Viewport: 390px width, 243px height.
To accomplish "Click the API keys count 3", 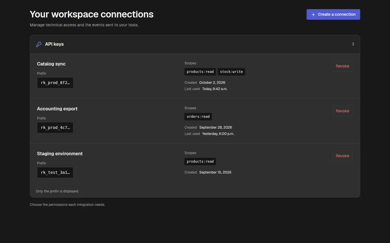I will pos(353,44).
